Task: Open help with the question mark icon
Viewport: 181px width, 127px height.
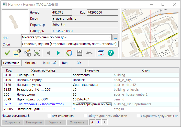Action: click(111, 53)
